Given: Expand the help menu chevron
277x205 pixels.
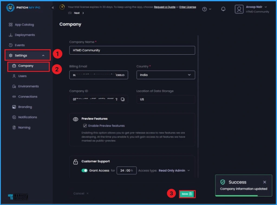Looking at the screenshot, I should pos(210,9).
